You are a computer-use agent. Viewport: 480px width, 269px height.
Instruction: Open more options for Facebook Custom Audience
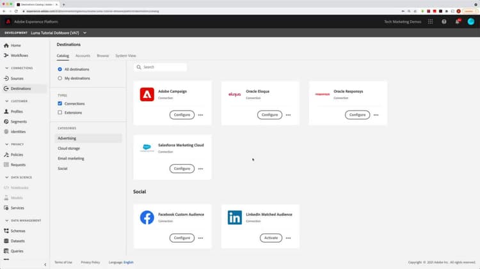pos(200,238)
